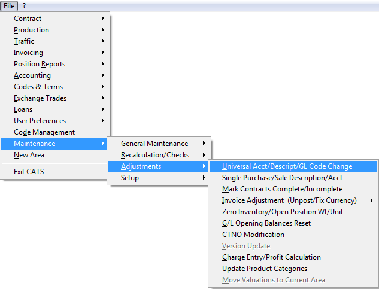Open the Traffic submenu
Viewport: 379px width, 289px height.
point(54,41)
